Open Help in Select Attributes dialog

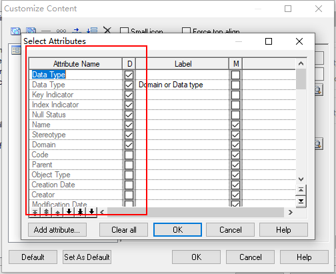pyautogui.click(x=283, y=230)
